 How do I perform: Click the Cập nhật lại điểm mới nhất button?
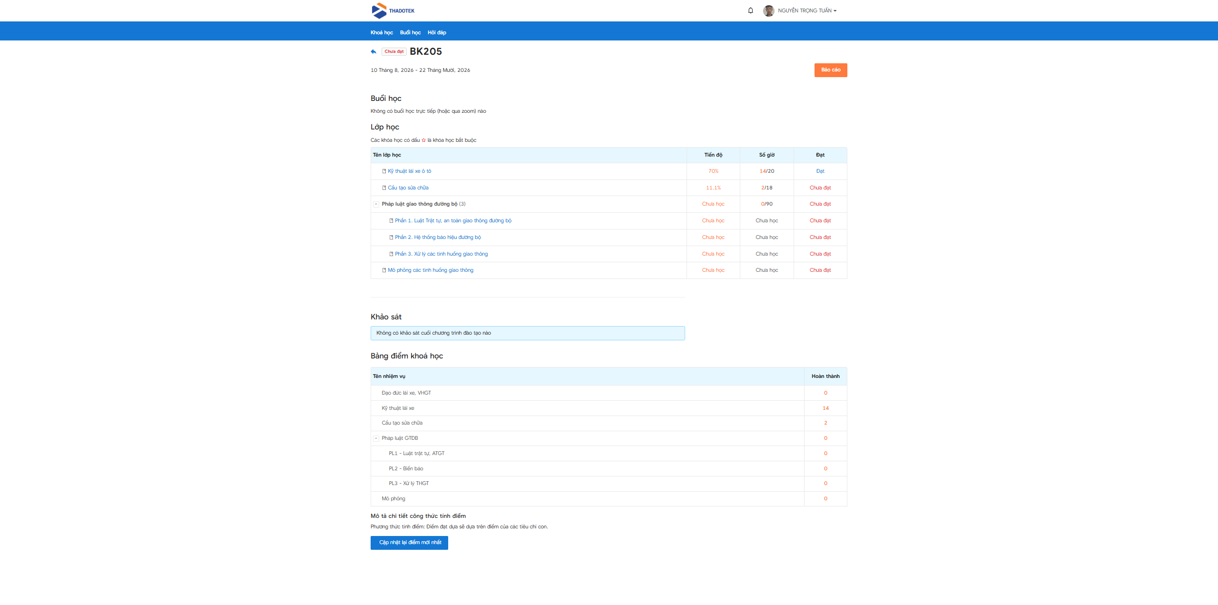click(x=409, y=543)
